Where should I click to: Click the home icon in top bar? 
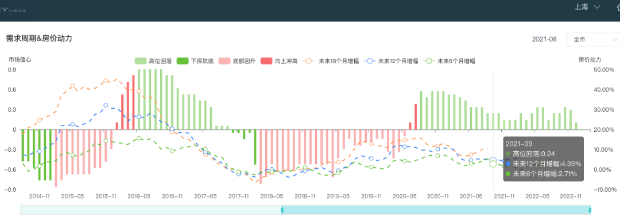tap(618, 7)
